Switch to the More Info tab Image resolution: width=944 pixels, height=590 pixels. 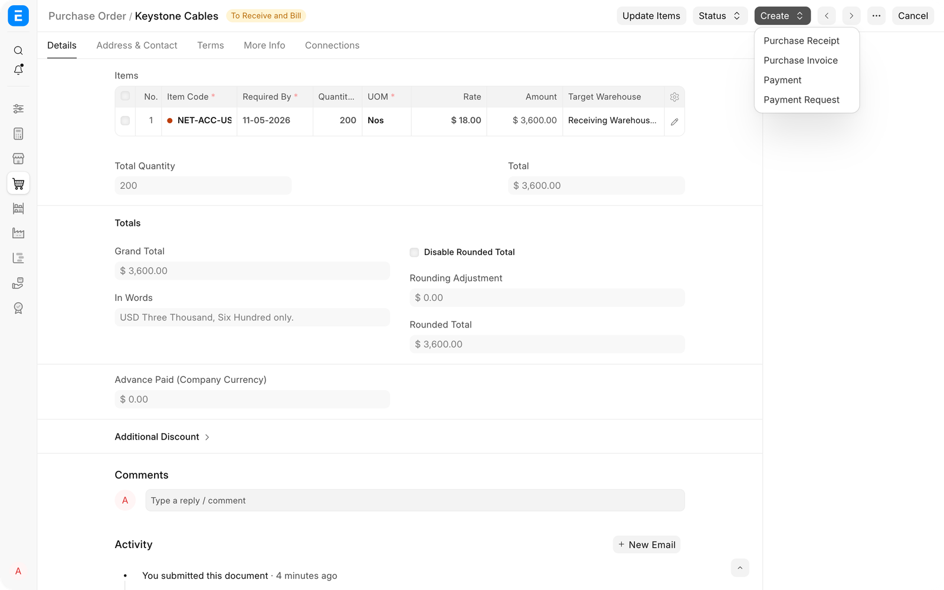click(x=264, y=45)
